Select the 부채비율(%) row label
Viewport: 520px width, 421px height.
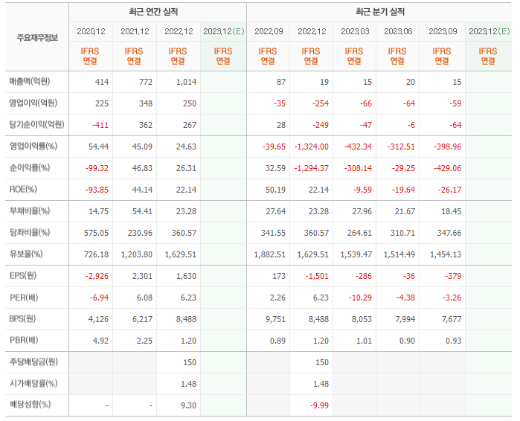click(x=30, y=210)
